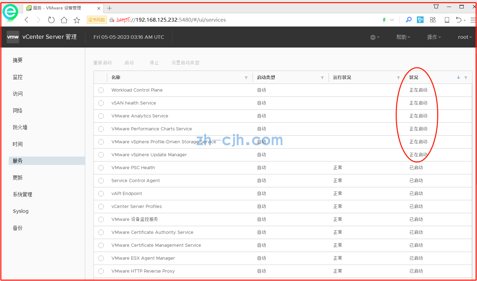The width and height of the screenshot is (477, 281).
Task: Expand dropdown next to lightning icon
Action: pyautogui.click(x=392, y=20)
